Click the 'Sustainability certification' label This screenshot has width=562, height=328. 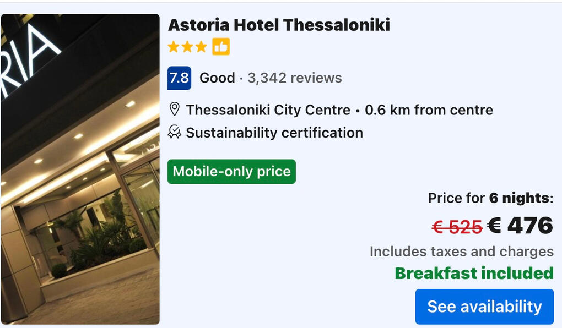[x=274, y=133]
